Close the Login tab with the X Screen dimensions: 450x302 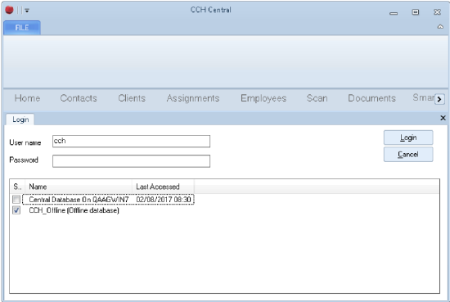tap(443, 118)
